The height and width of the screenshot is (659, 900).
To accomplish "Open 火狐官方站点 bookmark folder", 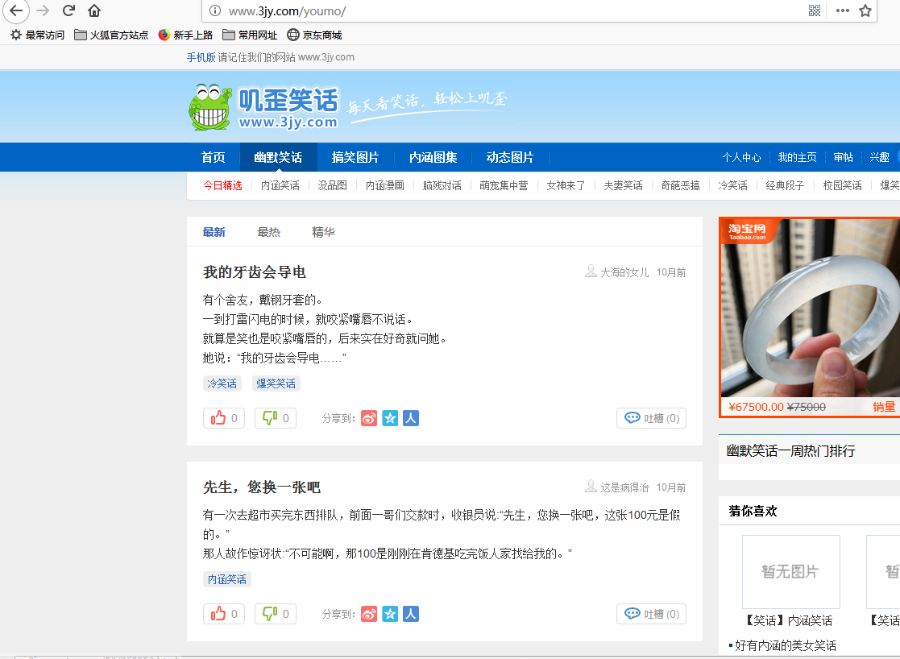I will (111, 35).
